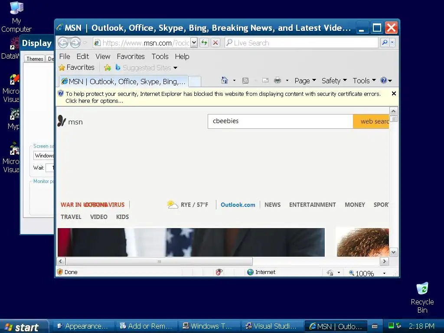
Task: Click the Read Mail envelope icon
Action: click(x=265, y=80)
